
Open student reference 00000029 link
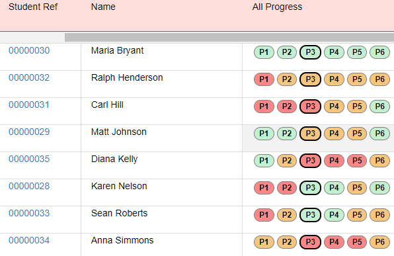click(29, 132)
